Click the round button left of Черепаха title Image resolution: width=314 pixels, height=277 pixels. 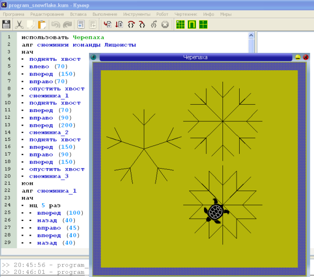pos(94,57)
